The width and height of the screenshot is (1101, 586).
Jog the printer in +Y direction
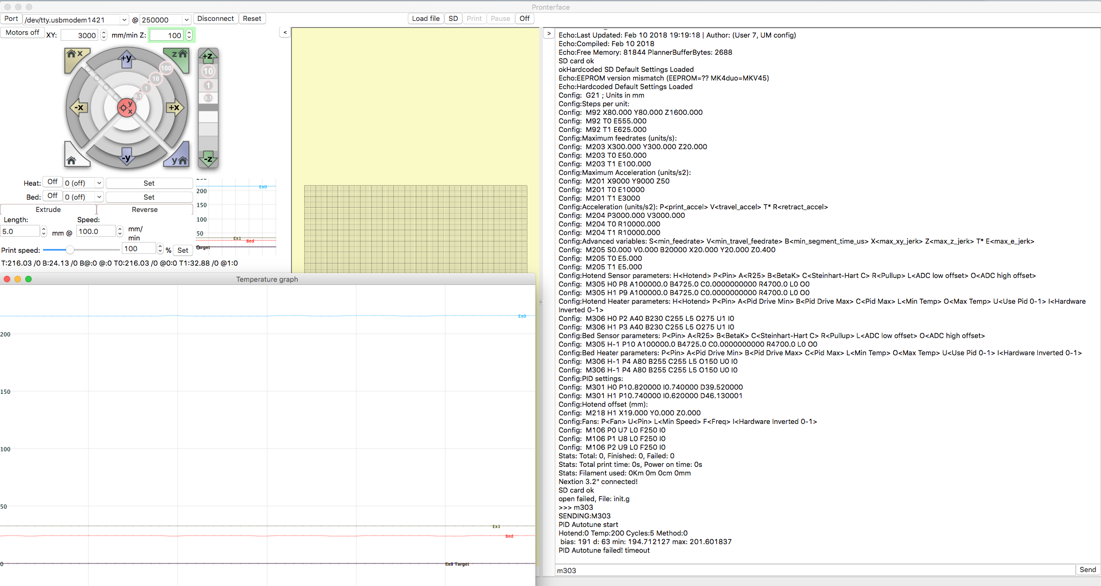click(126, 60)
